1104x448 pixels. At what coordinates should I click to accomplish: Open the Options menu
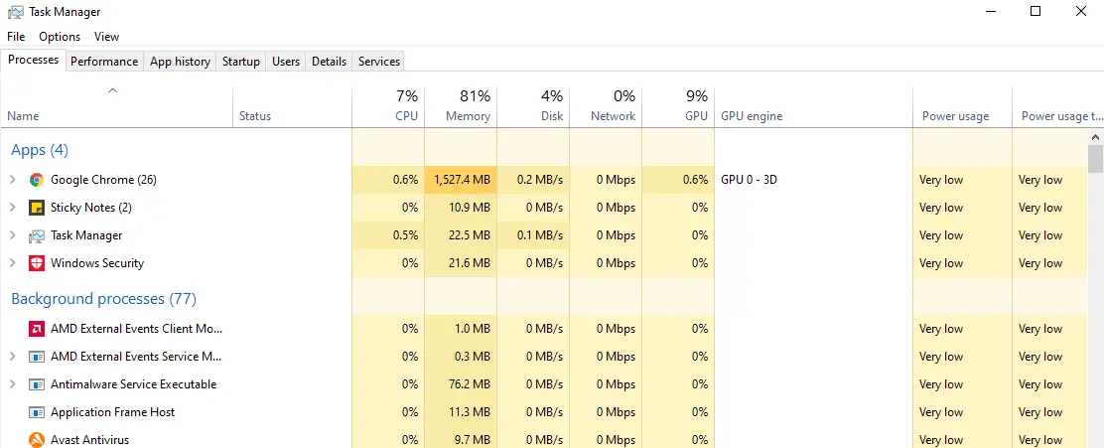(x=60, y=37)
